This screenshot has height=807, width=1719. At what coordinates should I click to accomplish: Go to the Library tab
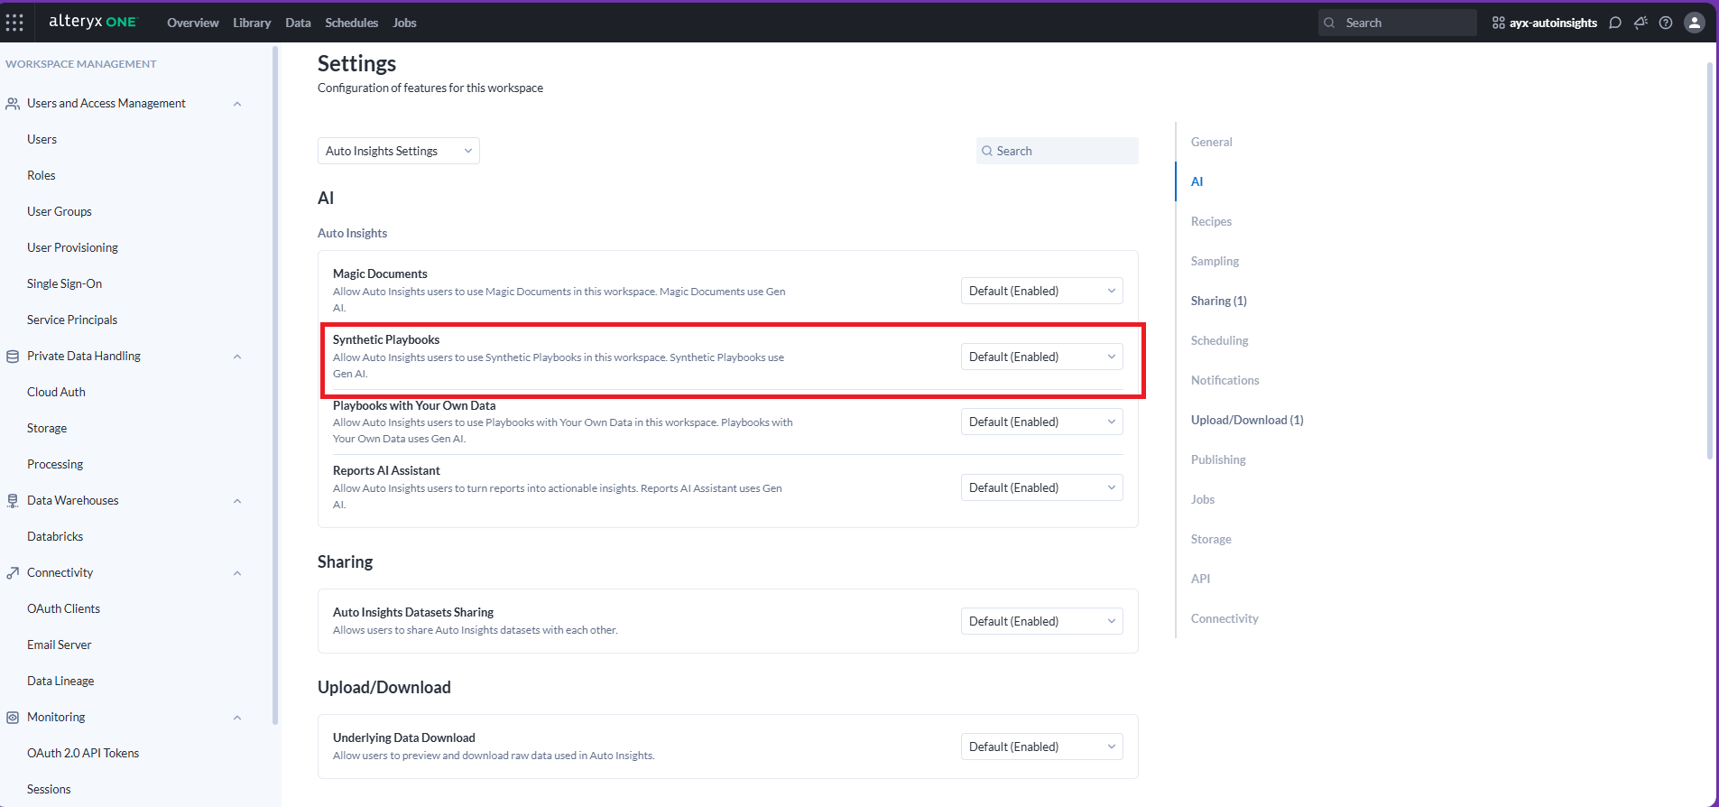251,23
